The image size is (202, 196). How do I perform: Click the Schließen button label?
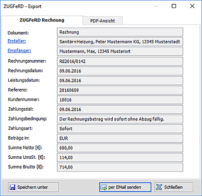point(173,187)
